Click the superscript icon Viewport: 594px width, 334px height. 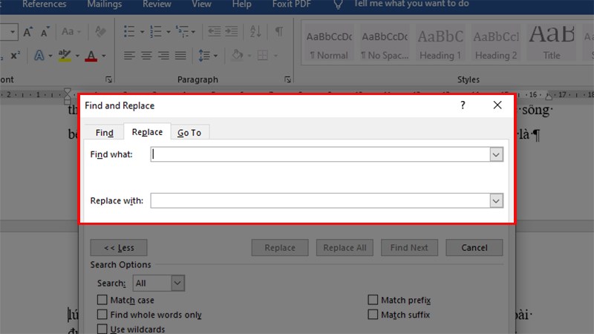(16, 56)
